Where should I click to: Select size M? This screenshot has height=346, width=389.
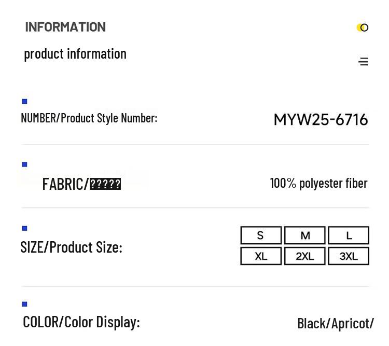point(305,236)
